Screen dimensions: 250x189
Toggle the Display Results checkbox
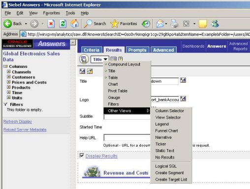pyautogui.click(x=82, y=156)
